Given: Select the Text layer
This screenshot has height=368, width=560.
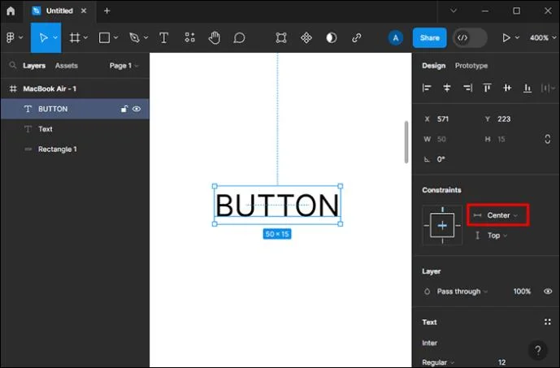Looking at the screenshot, I should [75, 129].
